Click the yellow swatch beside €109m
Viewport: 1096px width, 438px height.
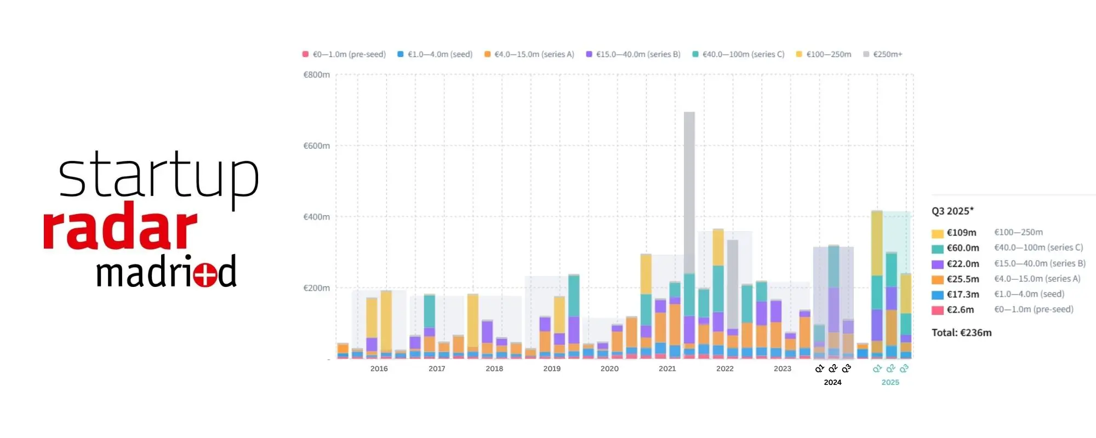(x=937, y=233)
